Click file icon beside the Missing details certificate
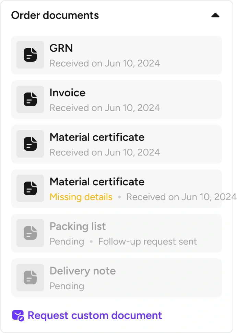 (x=30, y=188)
